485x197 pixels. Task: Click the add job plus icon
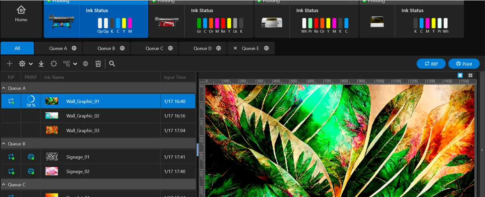pyautogui.click(x=10, y=64)
